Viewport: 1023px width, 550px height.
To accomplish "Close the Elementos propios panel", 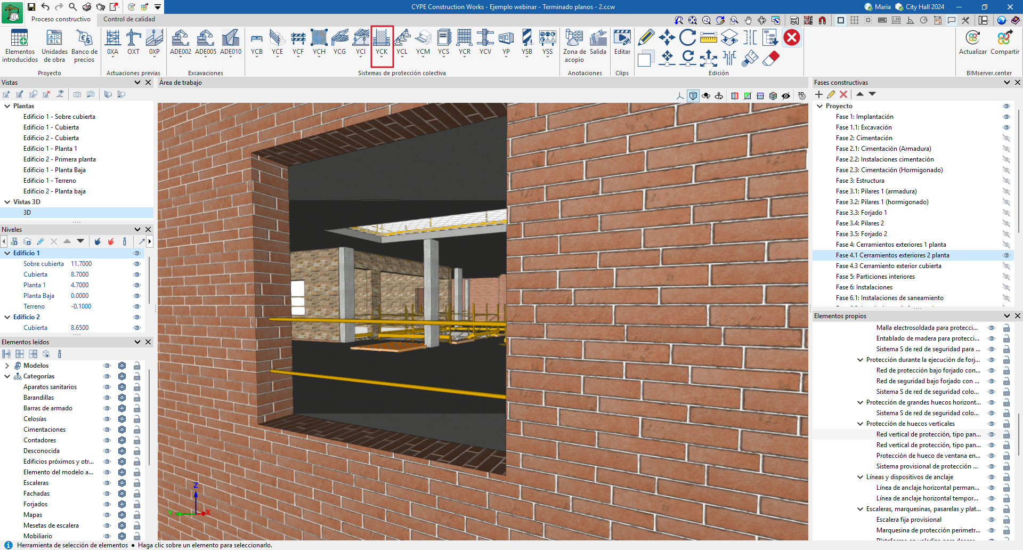I will [x=1017, y=316].
